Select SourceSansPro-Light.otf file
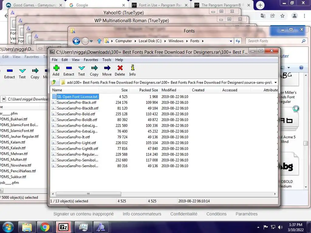The image size is (311, 233). [76, 143]
